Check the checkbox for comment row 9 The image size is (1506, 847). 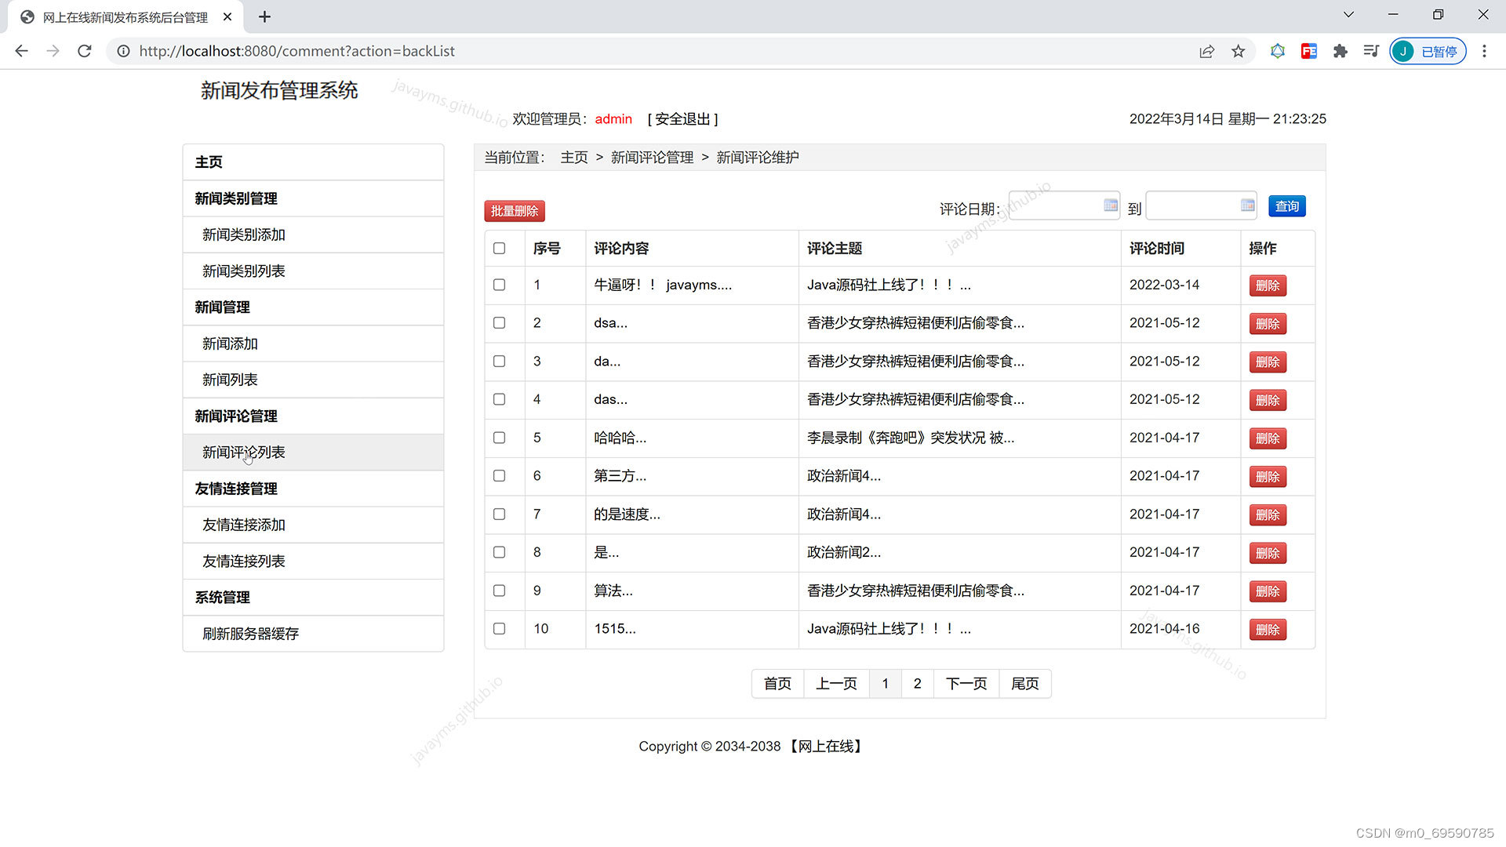point(499,591)
